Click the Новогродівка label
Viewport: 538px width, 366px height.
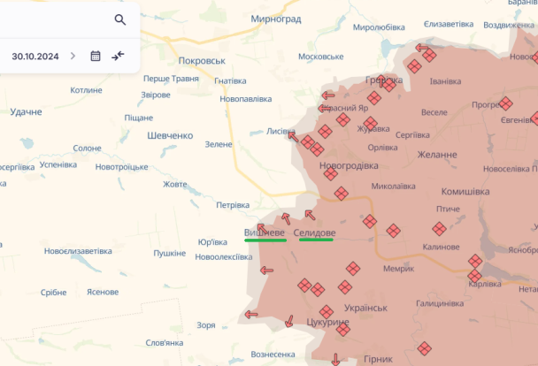(x=349, y=166)
